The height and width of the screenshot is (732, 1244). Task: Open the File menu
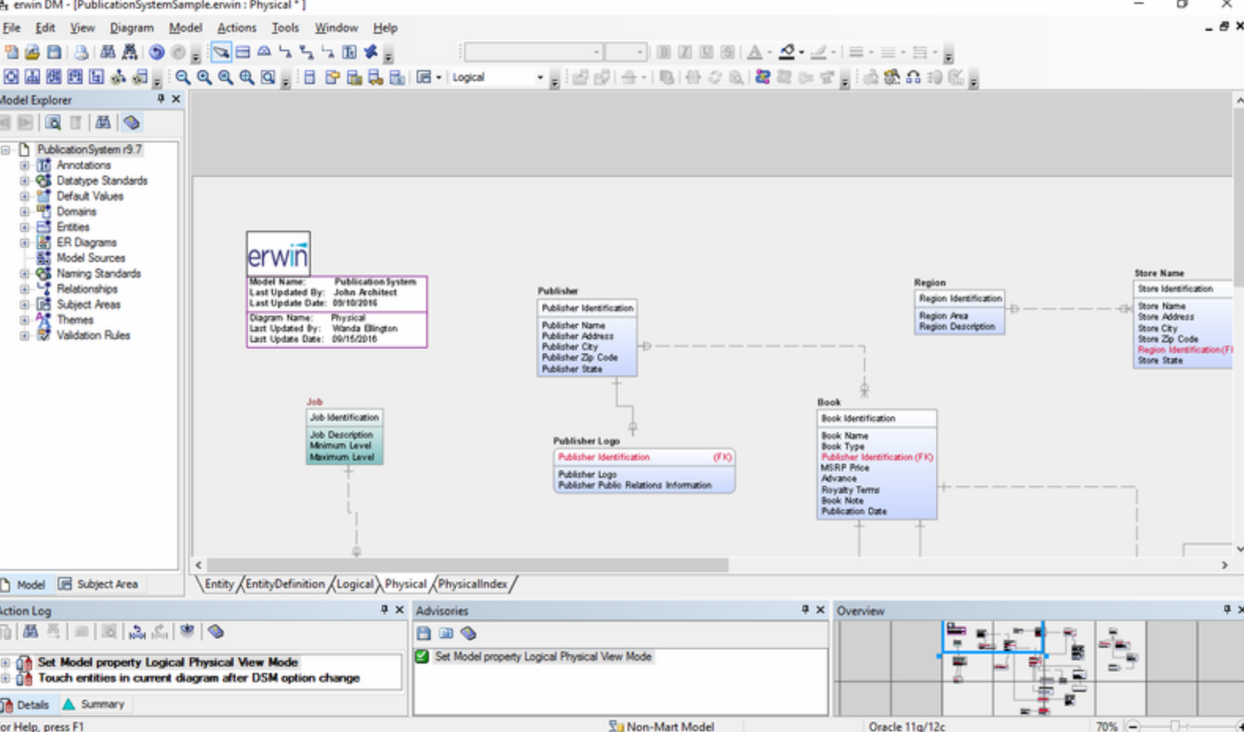(12, 28)
